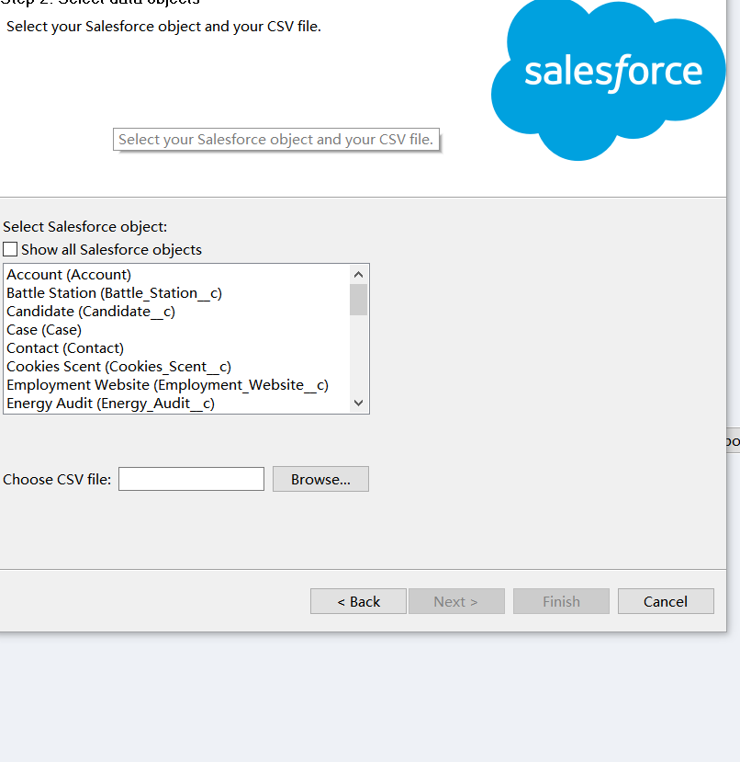Select Battle Station (Battle_Station__c) object
This screenshot has height=762, width=740.
point(177,293)
